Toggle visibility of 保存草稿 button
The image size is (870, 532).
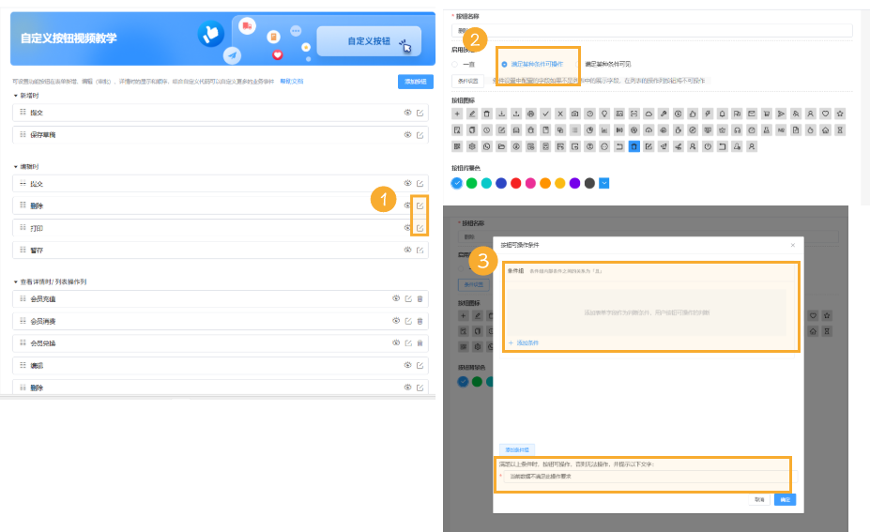[x=408, y=135]
